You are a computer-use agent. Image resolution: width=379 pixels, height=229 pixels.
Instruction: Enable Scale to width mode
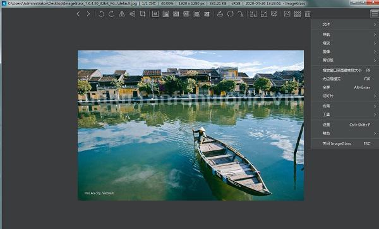coord(176,14)
